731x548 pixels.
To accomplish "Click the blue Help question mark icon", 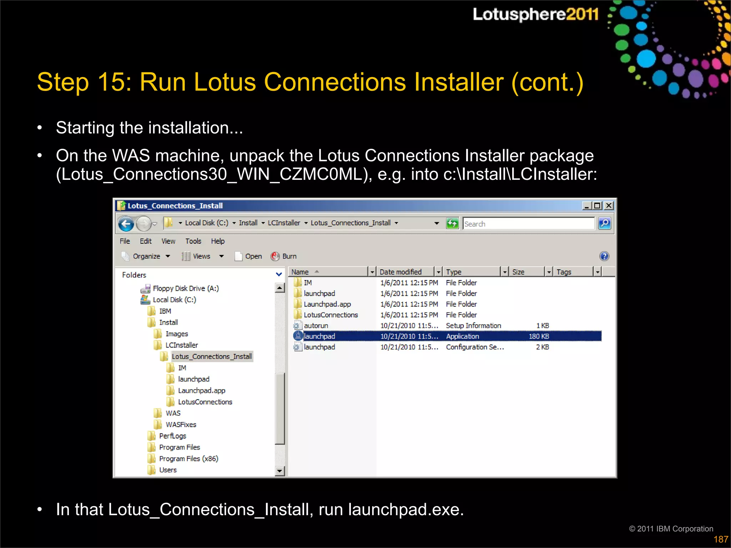I will click(x=604, y=256).
